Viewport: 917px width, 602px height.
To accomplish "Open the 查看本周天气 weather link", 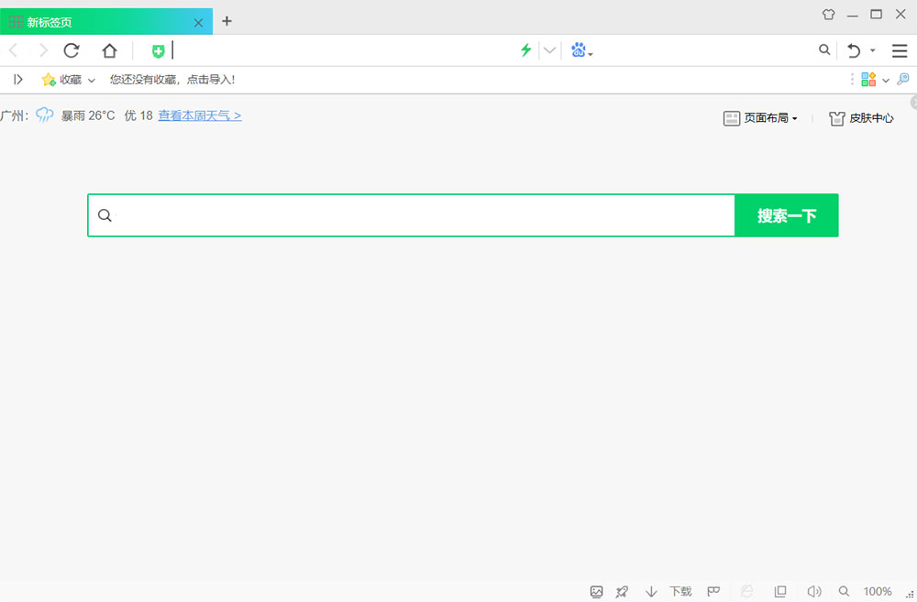I will (200, 115).
